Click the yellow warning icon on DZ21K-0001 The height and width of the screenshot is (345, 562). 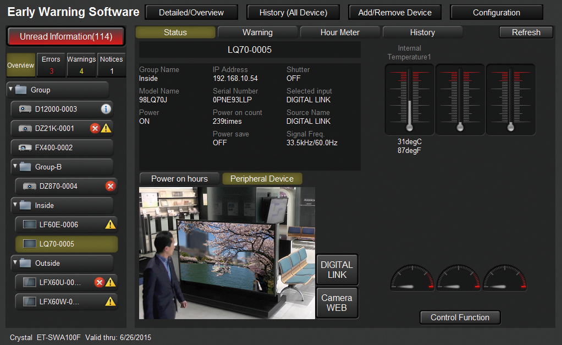coord(106,128)
